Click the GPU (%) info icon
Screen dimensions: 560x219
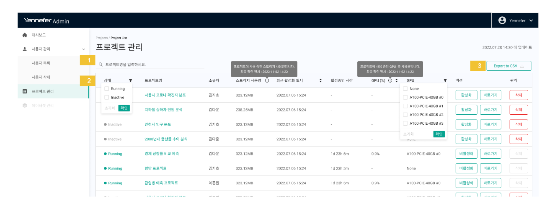click(x=390, y=80)
